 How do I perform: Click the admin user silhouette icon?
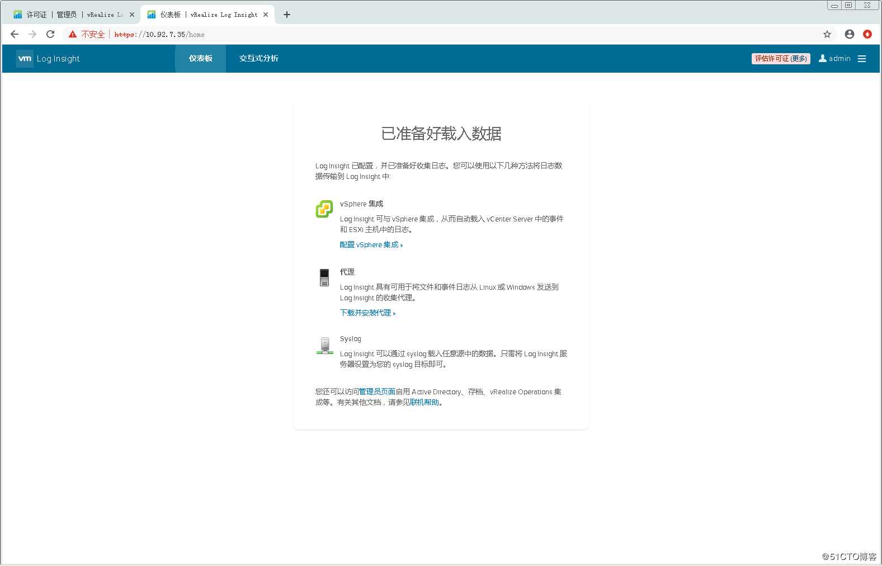point(823,58)
